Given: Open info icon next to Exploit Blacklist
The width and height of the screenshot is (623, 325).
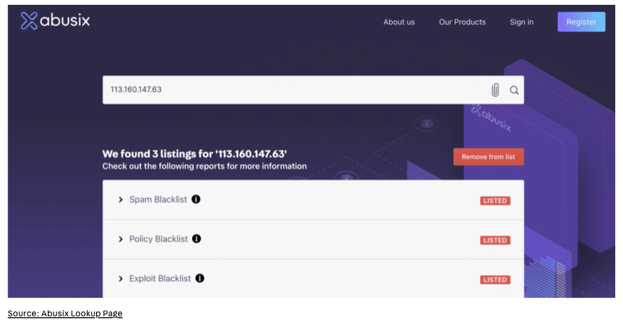Looking at the screenshot, I should (x=200, y=279).
